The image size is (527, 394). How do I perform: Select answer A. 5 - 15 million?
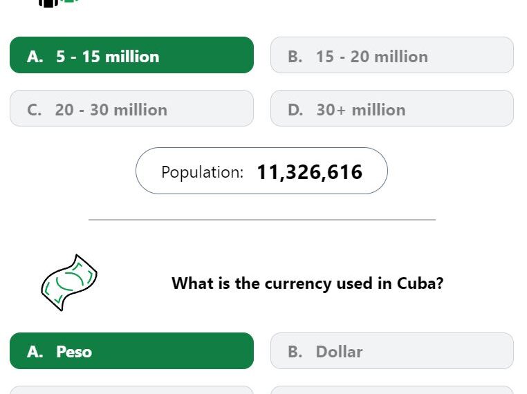point(131,55)
